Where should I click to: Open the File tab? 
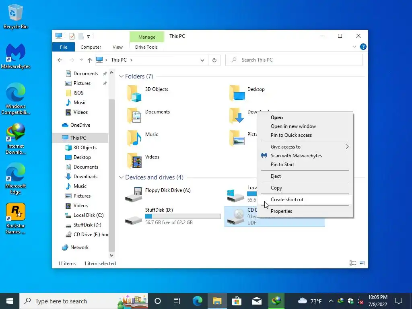(x=64, y=47)
